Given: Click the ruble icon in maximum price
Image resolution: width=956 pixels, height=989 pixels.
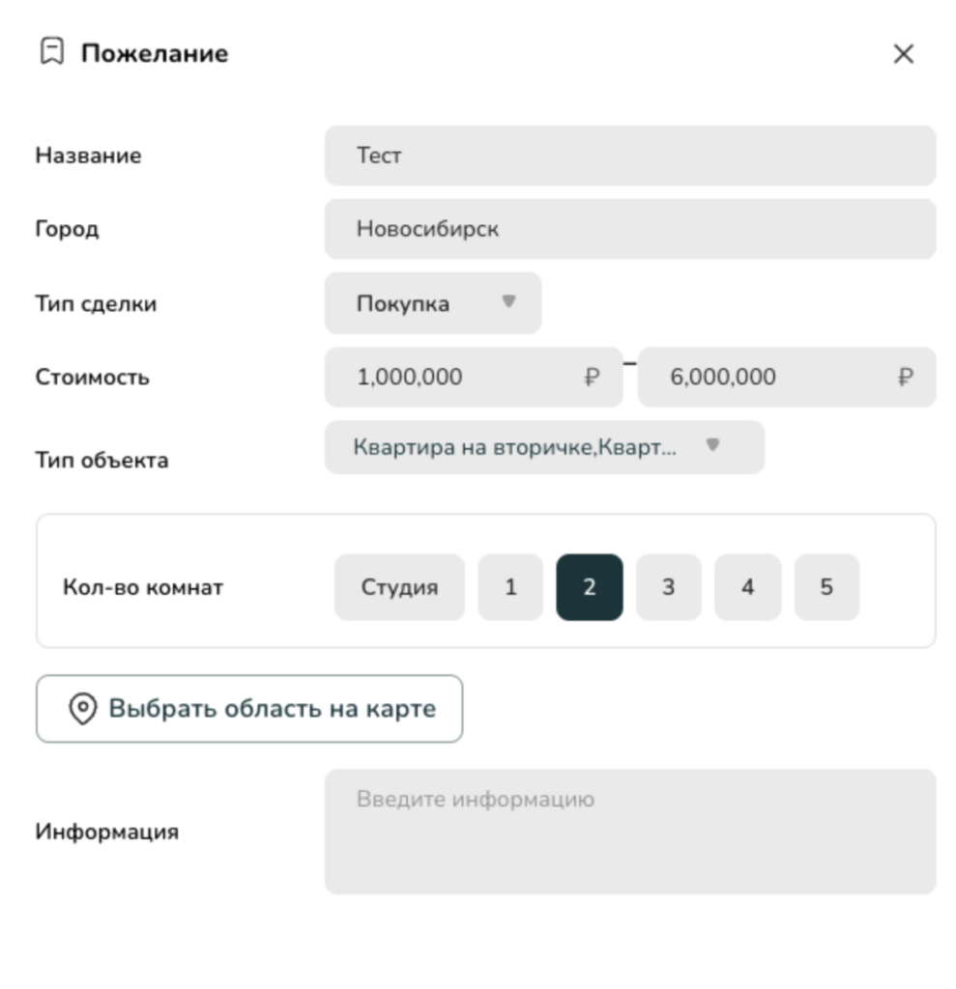Looking at the screenshot, I should pyautogui.click(x=905, y=378).
